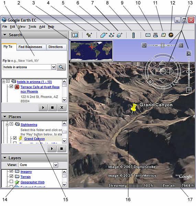
Task: Show in Google Maps icon
Action: click(163, 35)
